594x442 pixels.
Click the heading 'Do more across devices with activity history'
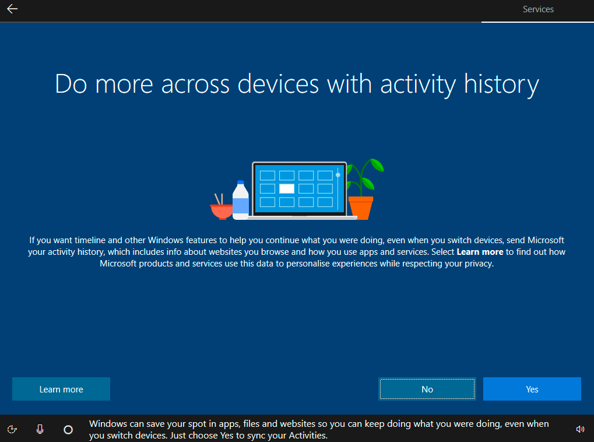297,84
